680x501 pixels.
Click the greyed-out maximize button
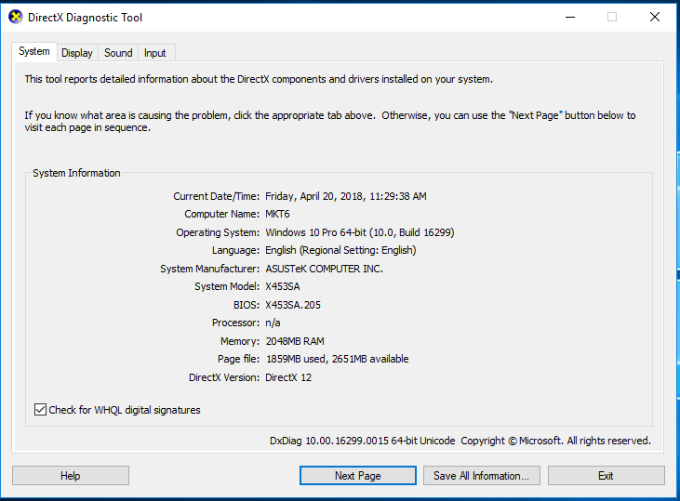pos(612,17)
